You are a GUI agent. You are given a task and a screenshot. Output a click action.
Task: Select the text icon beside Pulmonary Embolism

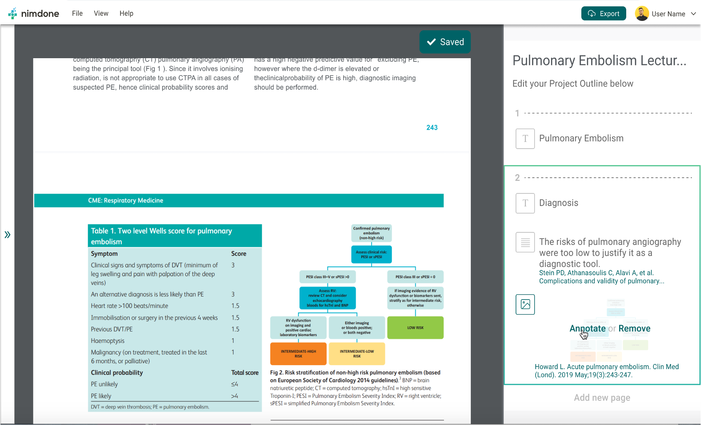[525, 138]
